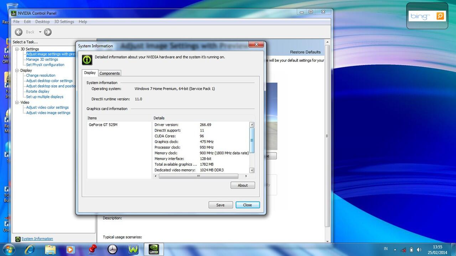This screenshot has width=456, height=256.
Task: Open the File menu
Action: point(16,22)
